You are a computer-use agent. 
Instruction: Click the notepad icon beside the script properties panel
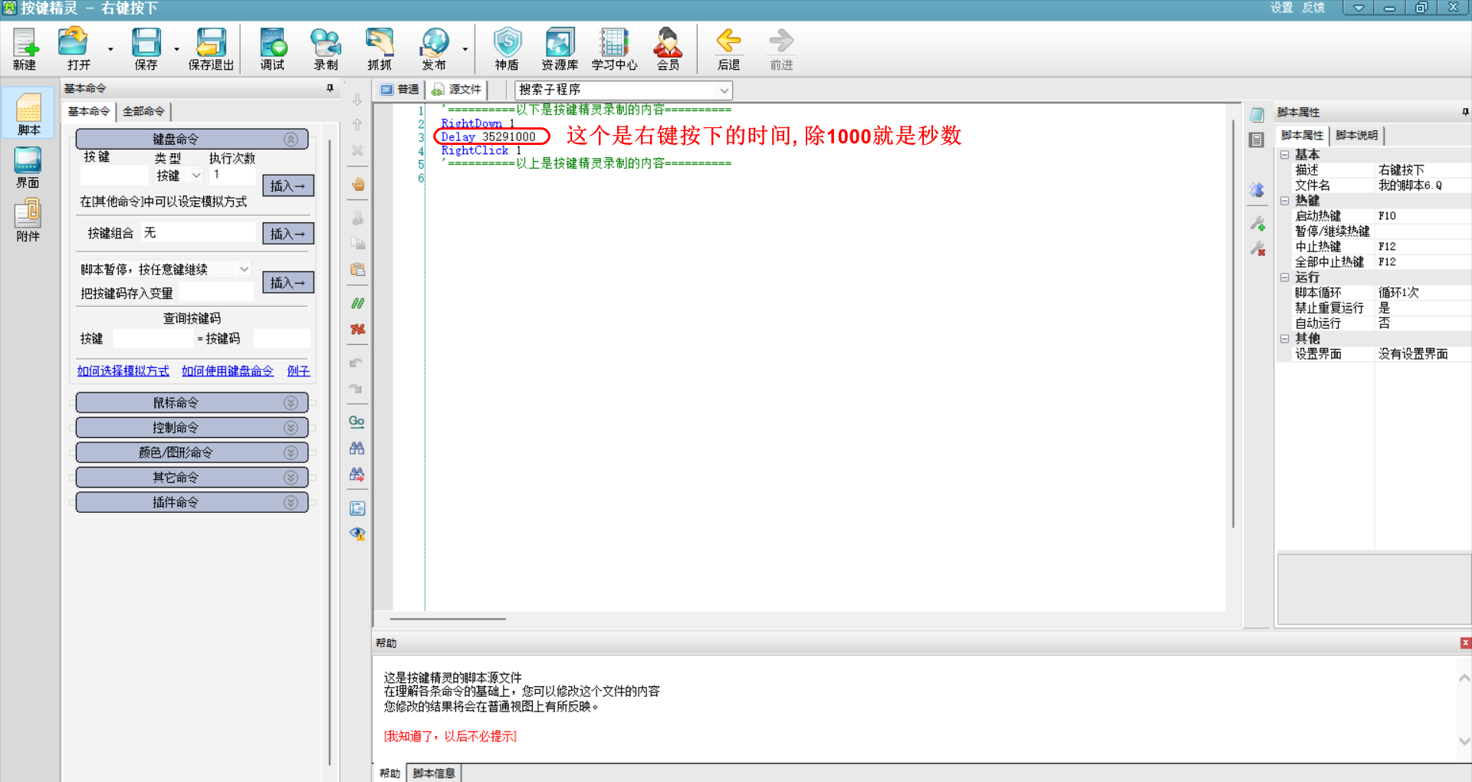[1257, 115]
